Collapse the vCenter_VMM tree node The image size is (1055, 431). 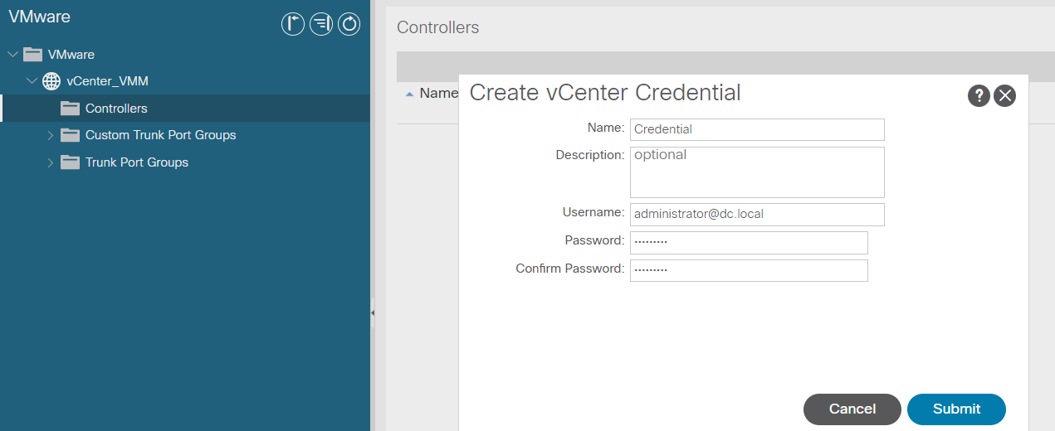click(32, 81)
